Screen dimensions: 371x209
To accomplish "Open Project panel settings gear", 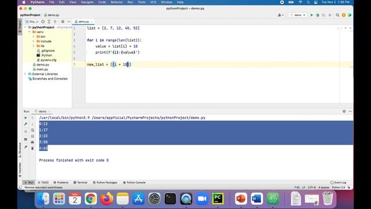I will pos(63,21).
